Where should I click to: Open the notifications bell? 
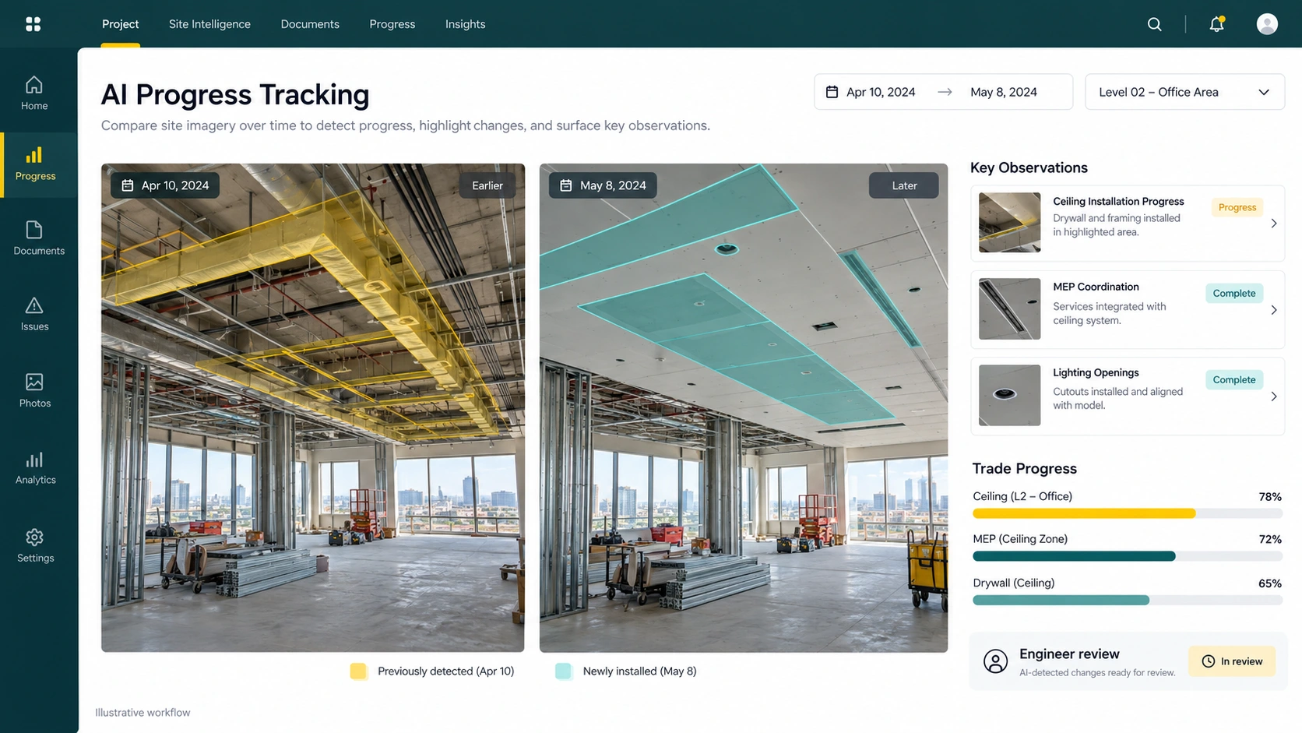tap(1216, 24)
